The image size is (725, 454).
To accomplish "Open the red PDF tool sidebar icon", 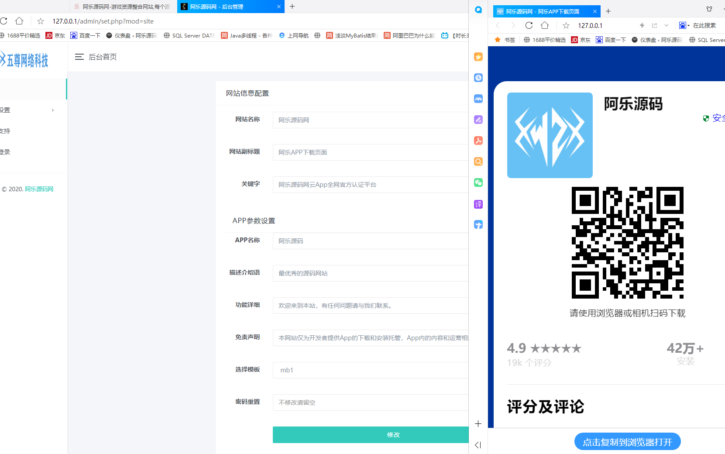I will (478, 141).
